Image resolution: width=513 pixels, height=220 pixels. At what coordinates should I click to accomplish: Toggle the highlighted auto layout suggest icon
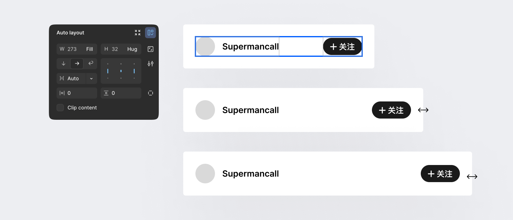click(x=150, y=33)
